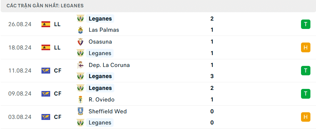This screenshot has width=316, height=129.
Task: Click the green T badge for Las Palmas match
Action: tap(306, 24)
